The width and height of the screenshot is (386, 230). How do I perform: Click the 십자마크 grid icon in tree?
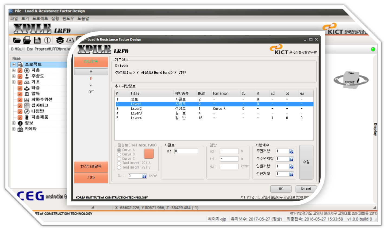click(x=27, y=106)
